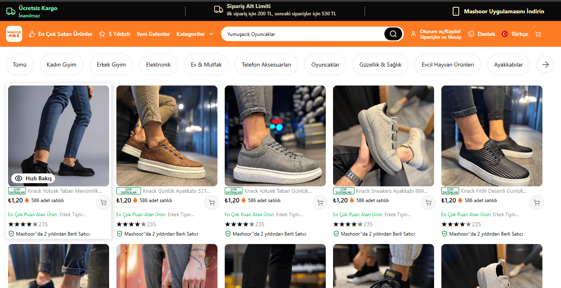Screen dimensions: 561x288
Task: Click En Çok Puan Alan Ürün under Knack Günlük Ayakkabı 521
Action: click(x=141, y=215)
